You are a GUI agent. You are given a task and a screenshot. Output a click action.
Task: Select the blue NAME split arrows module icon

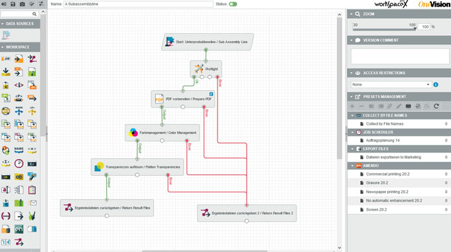(x=19, y=111)
